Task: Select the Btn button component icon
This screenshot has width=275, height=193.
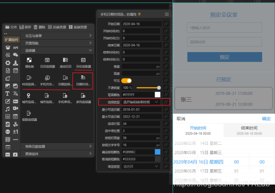Action: tap(15, 101)
